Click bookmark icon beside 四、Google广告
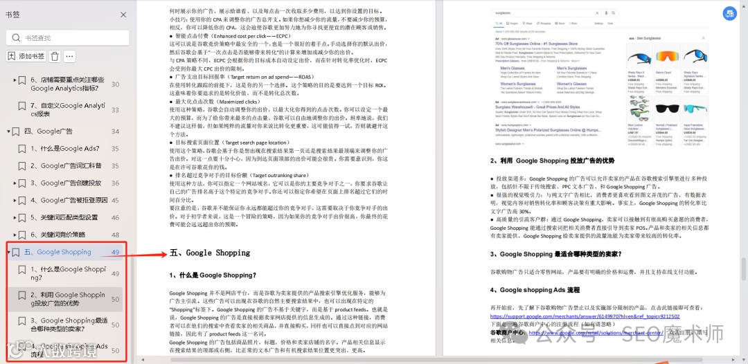The width and height of the screenshot is (748, 364). point(16,131)
